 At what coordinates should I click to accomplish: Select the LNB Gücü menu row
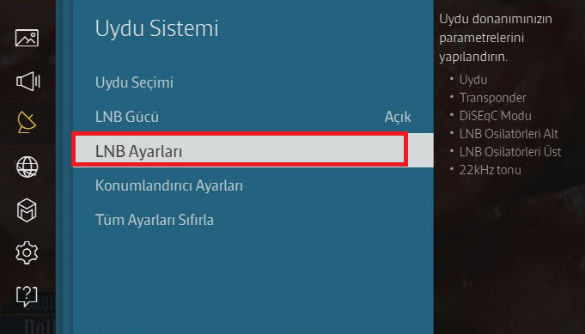[253, 117]
